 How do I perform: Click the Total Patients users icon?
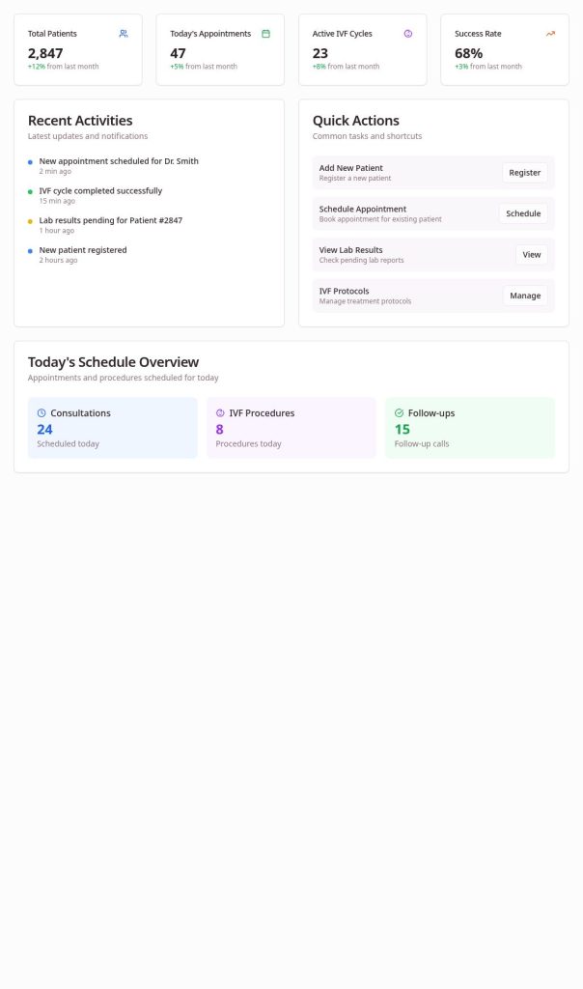tap(124, 34)
